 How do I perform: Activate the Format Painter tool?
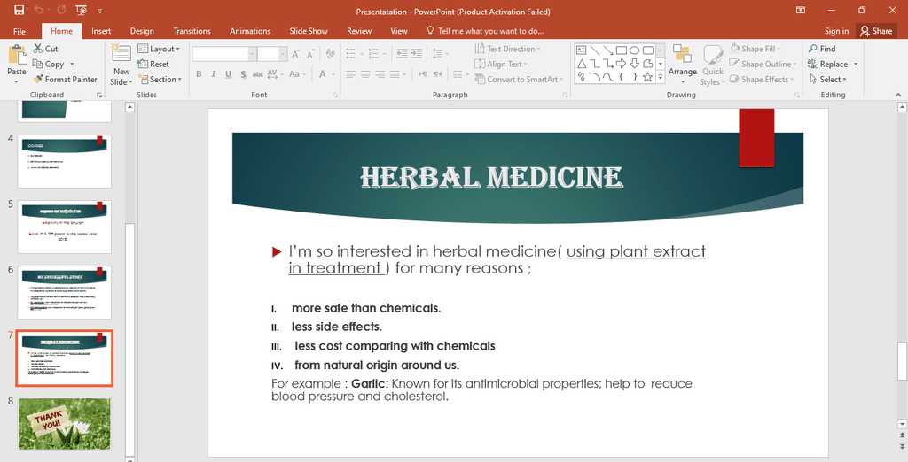point(65,79)
